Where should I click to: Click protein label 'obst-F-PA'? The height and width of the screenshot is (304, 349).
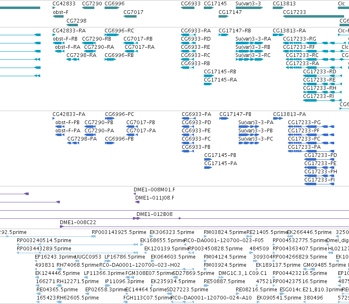[68, 131]
